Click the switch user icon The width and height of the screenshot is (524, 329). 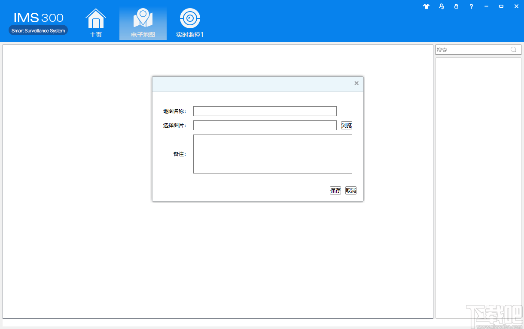441,6
